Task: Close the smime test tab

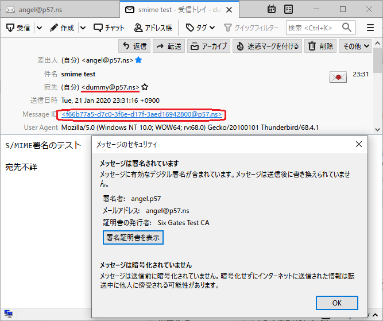Action: click(x=229, y=10)
